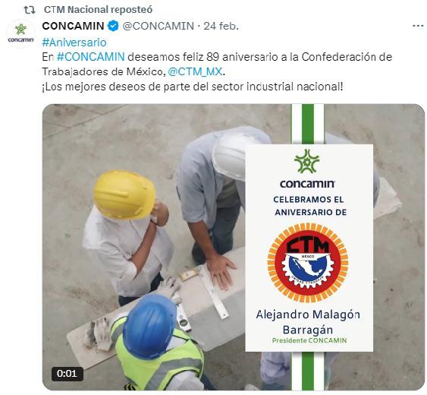
Task: Click the blue verified badge
Action: [x=113, y=26]
